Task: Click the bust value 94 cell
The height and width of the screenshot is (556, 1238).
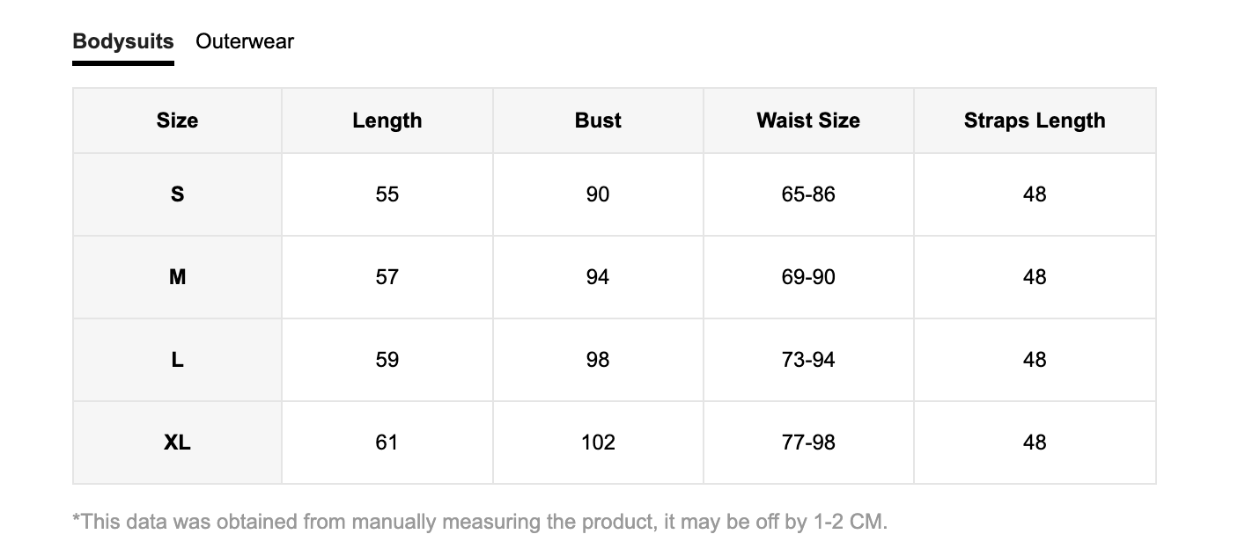Action: 598,277
